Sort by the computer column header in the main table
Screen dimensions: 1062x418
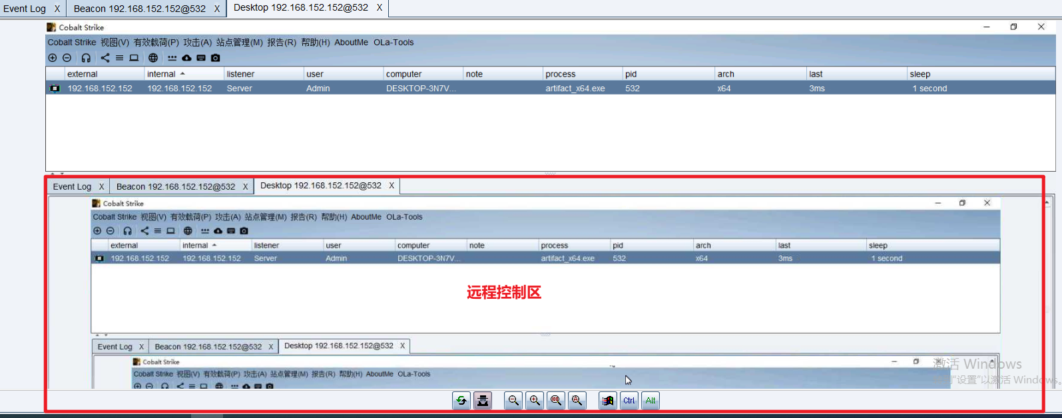click(423, 74)
